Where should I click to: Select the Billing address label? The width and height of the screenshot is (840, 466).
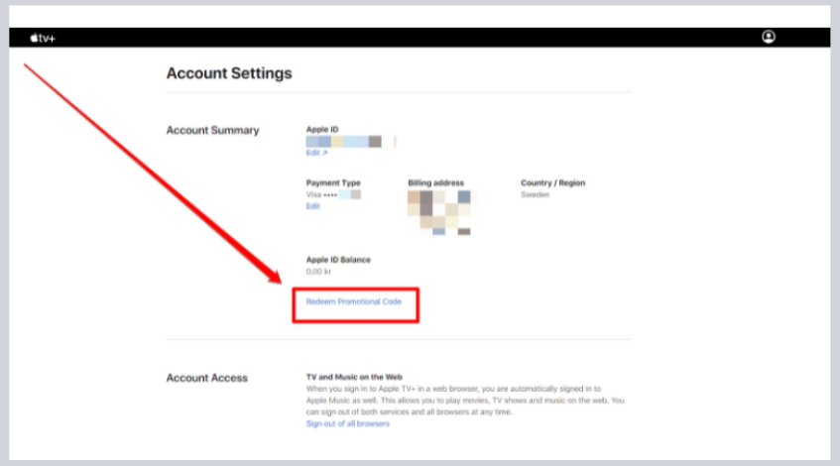(436, 182)
